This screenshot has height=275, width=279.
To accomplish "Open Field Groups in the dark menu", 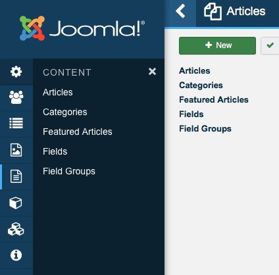I will click(x=69, y=171).
